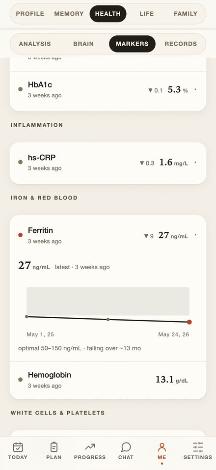Click the middle Ferritin chart data point

point(108,320)
